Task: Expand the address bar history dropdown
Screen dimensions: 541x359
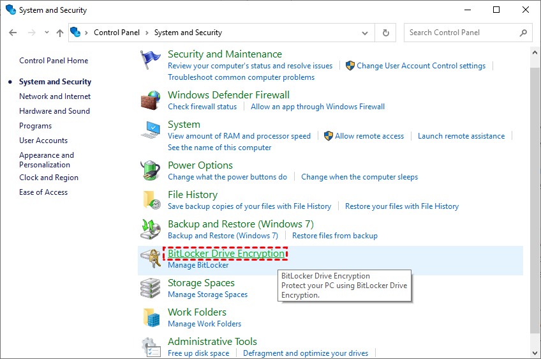Action: pyautogui.click(x=364, y=33)
